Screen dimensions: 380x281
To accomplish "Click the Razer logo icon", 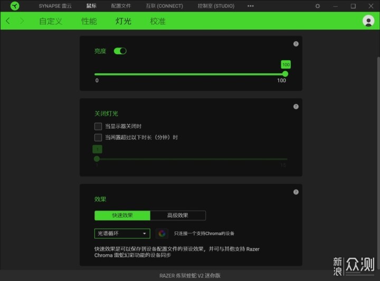I will [x=15, y=6].
